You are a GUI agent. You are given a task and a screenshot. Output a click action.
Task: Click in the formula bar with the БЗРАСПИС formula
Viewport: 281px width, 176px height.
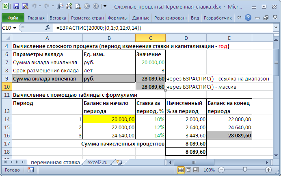tap(163, 28)
